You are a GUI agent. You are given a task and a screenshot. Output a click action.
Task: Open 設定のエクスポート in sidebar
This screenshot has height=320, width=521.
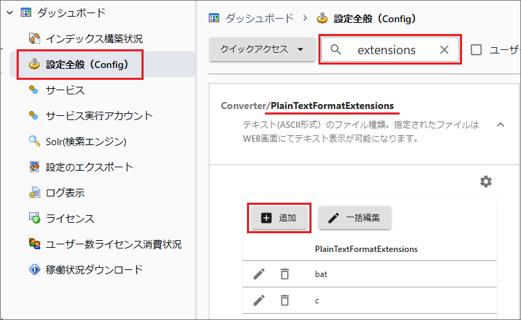[89, 167]
